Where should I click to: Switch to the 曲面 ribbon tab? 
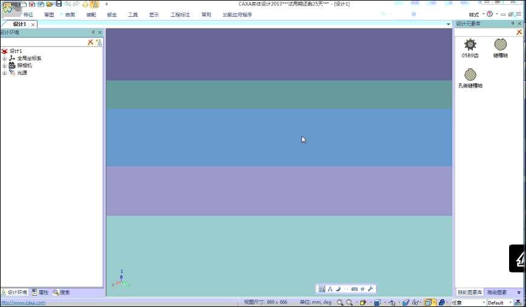[x=70, y=15]
